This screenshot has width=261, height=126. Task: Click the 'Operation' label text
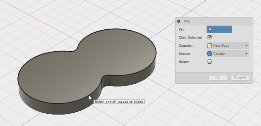click(186, 46)
